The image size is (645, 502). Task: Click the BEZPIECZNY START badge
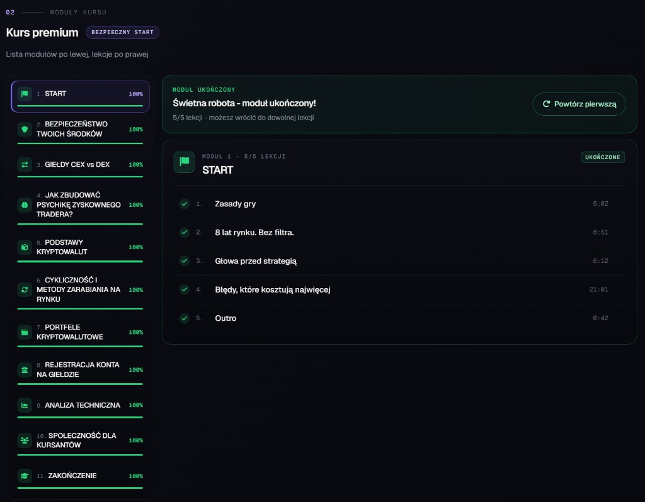click(x=122, y=32)
